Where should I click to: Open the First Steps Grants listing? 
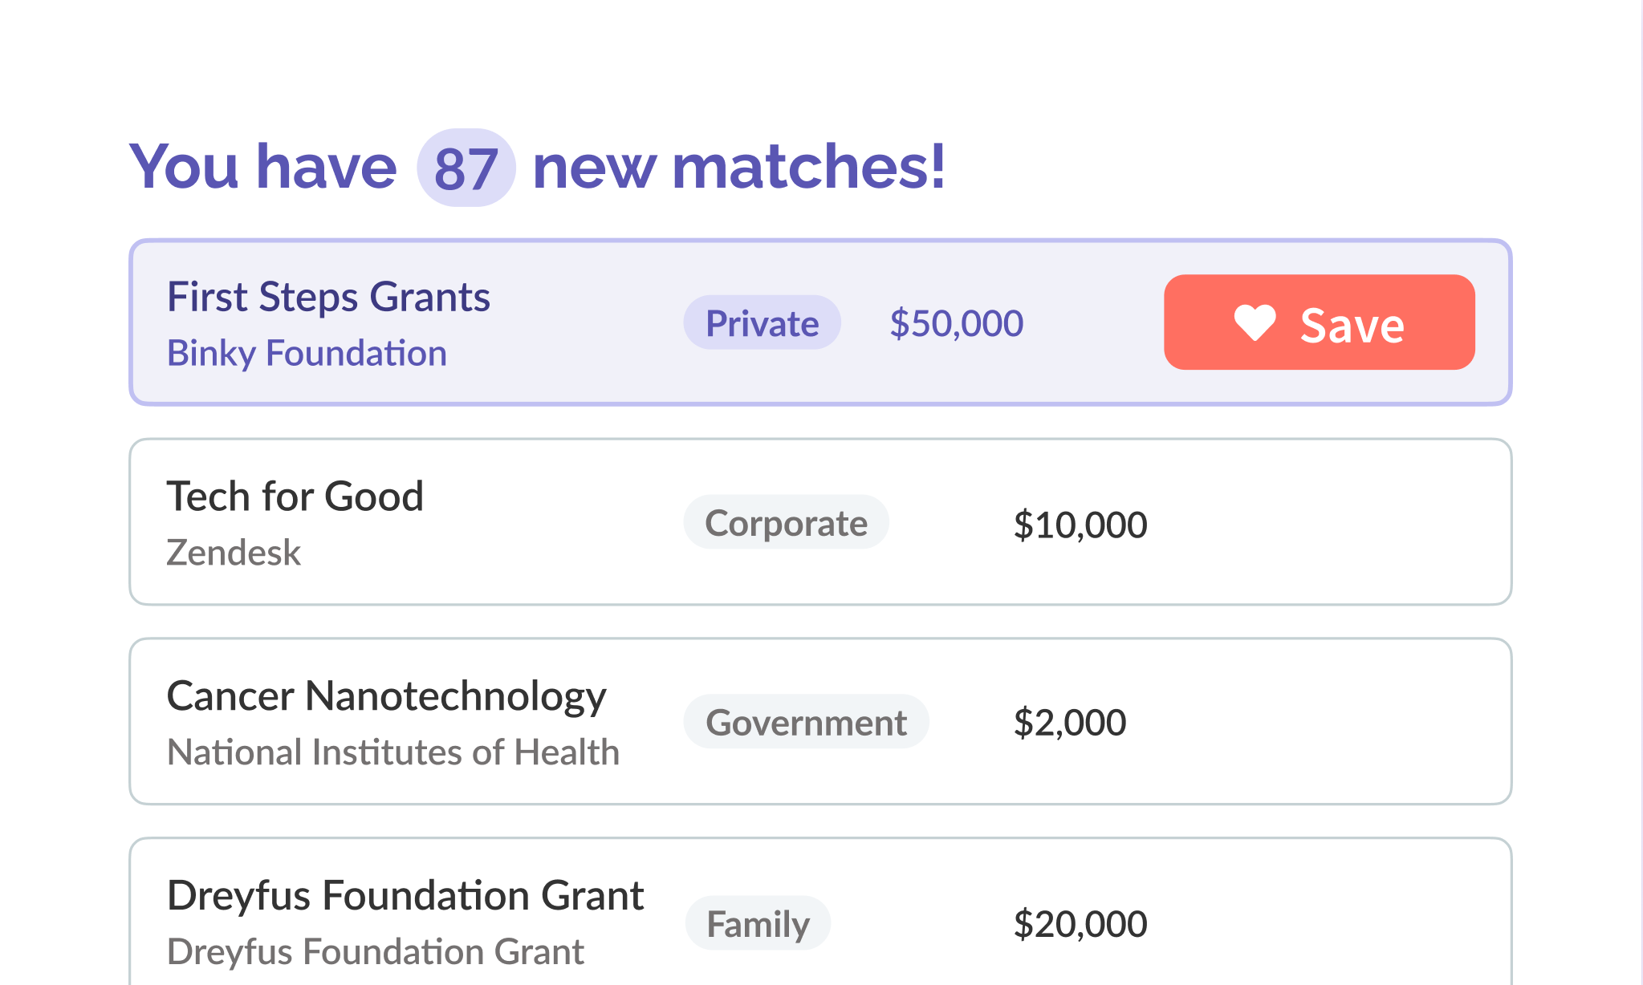pos(328,296)
